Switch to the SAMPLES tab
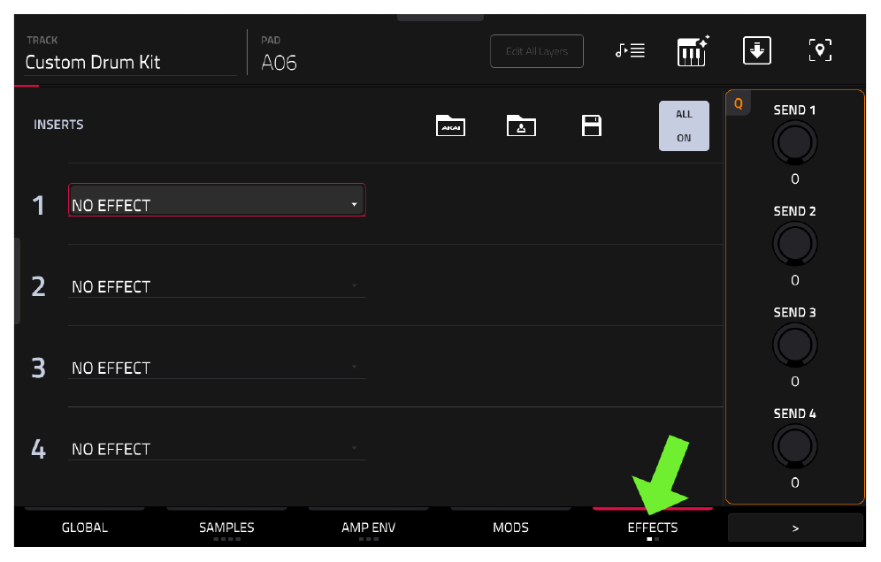This screenshot has height=562, width=881. pos(226,527)
